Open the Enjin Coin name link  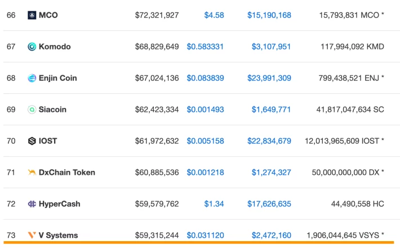point(57,78)
